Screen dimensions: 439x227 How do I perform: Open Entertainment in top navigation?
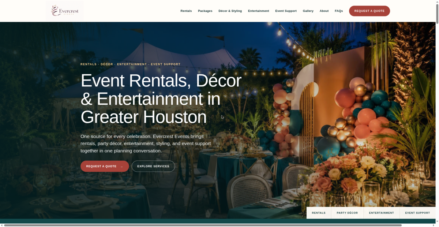tap(258, 11)
